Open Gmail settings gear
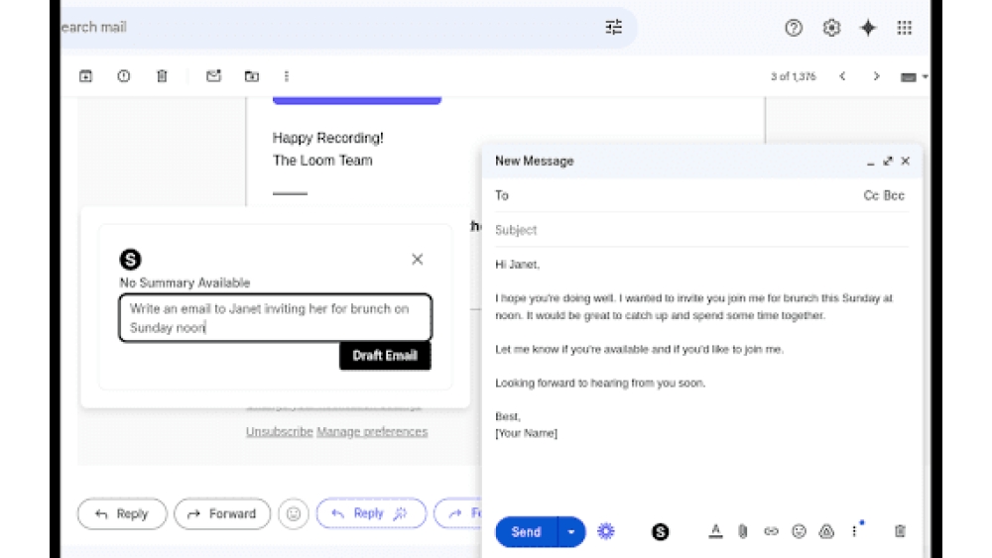The height and width of the screenshot is (558, 992). coord(831,28)
